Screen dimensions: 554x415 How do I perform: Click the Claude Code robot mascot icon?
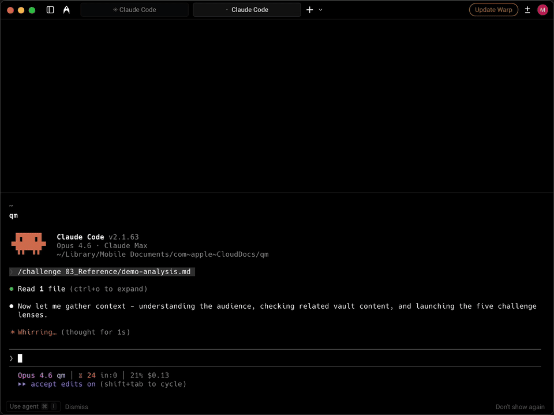(x=28, y=242)
